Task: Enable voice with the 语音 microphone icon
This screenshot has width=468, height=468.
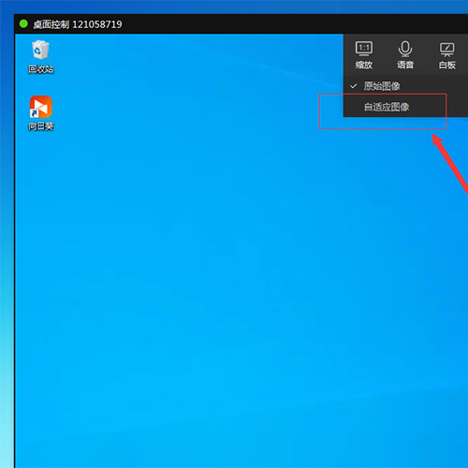Action: click(x=405, y=49)
